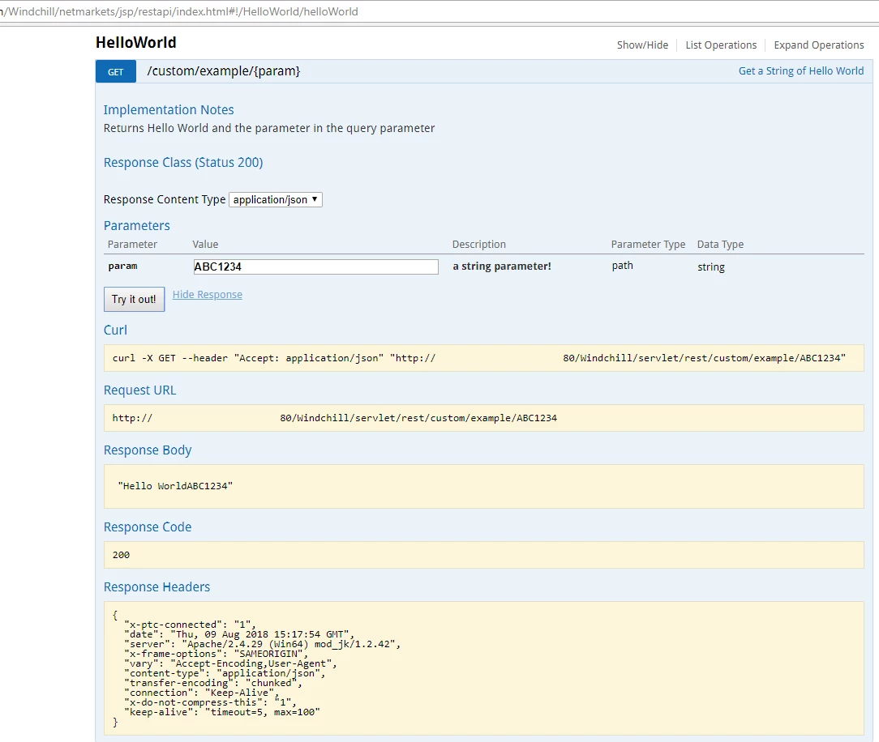
Task: Click the Response Class (Status 200) heading
Action: pos(182,162)
